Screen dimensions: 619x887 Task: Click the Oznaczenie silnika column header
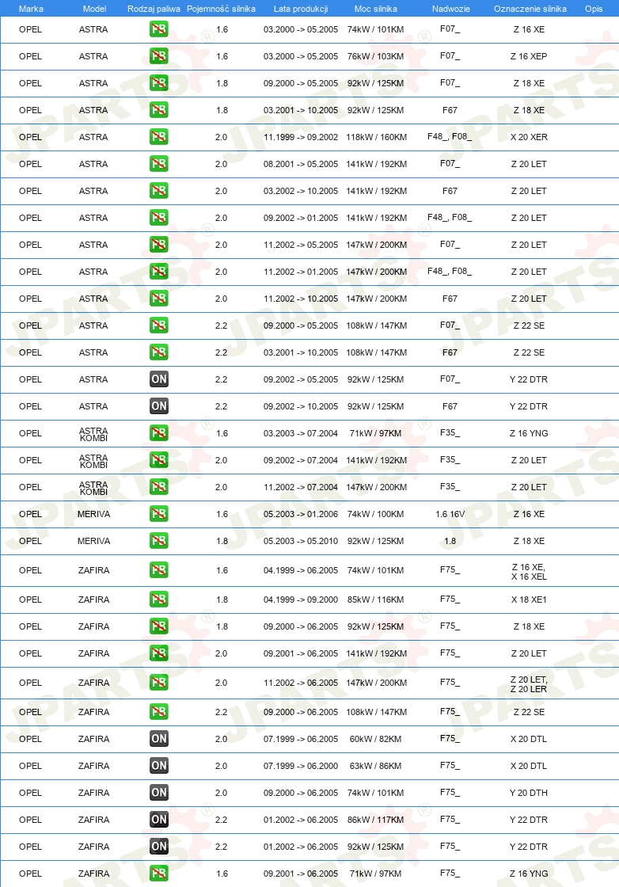530,9
